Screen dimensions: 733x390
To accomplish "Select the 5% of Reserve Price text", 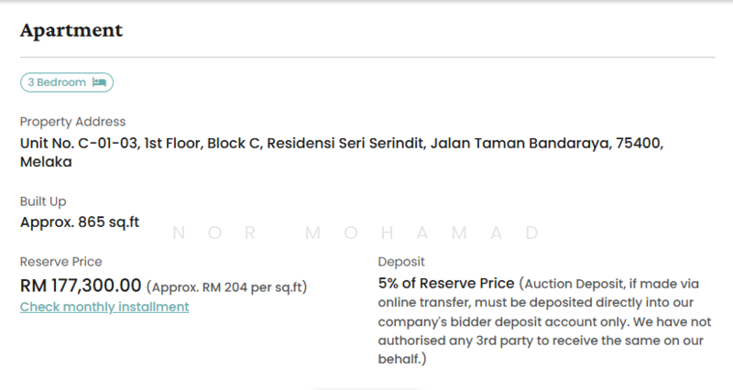I will click(446, 283).
